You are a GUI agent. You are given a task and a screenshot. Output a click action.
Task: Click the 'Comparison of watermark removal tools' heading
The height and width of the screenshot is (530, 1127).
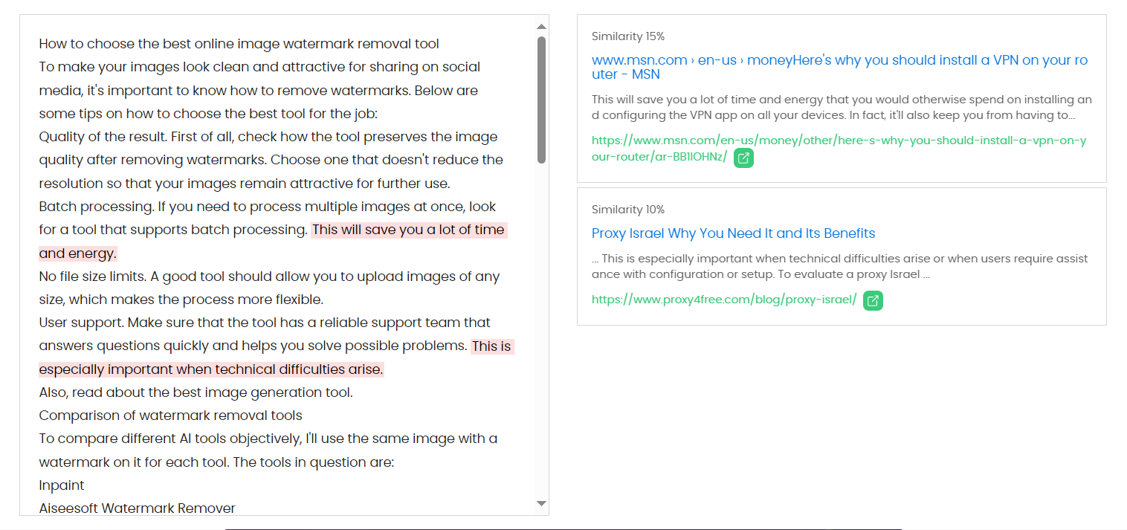point(170,416)
